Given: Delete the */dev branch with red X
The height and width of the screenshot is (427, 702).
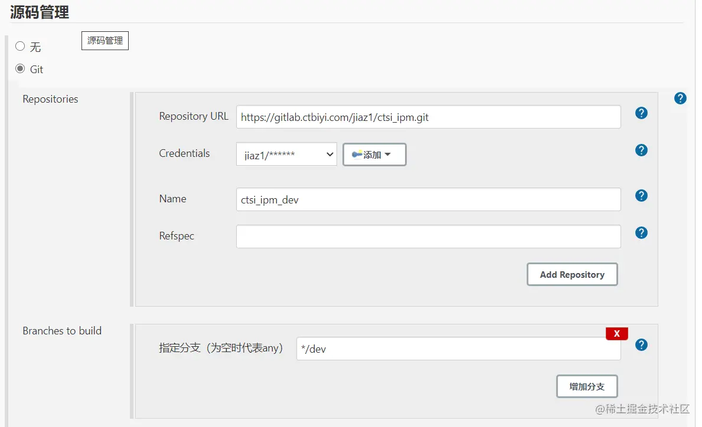Looking at the screenshot, I should coord(616,334).
